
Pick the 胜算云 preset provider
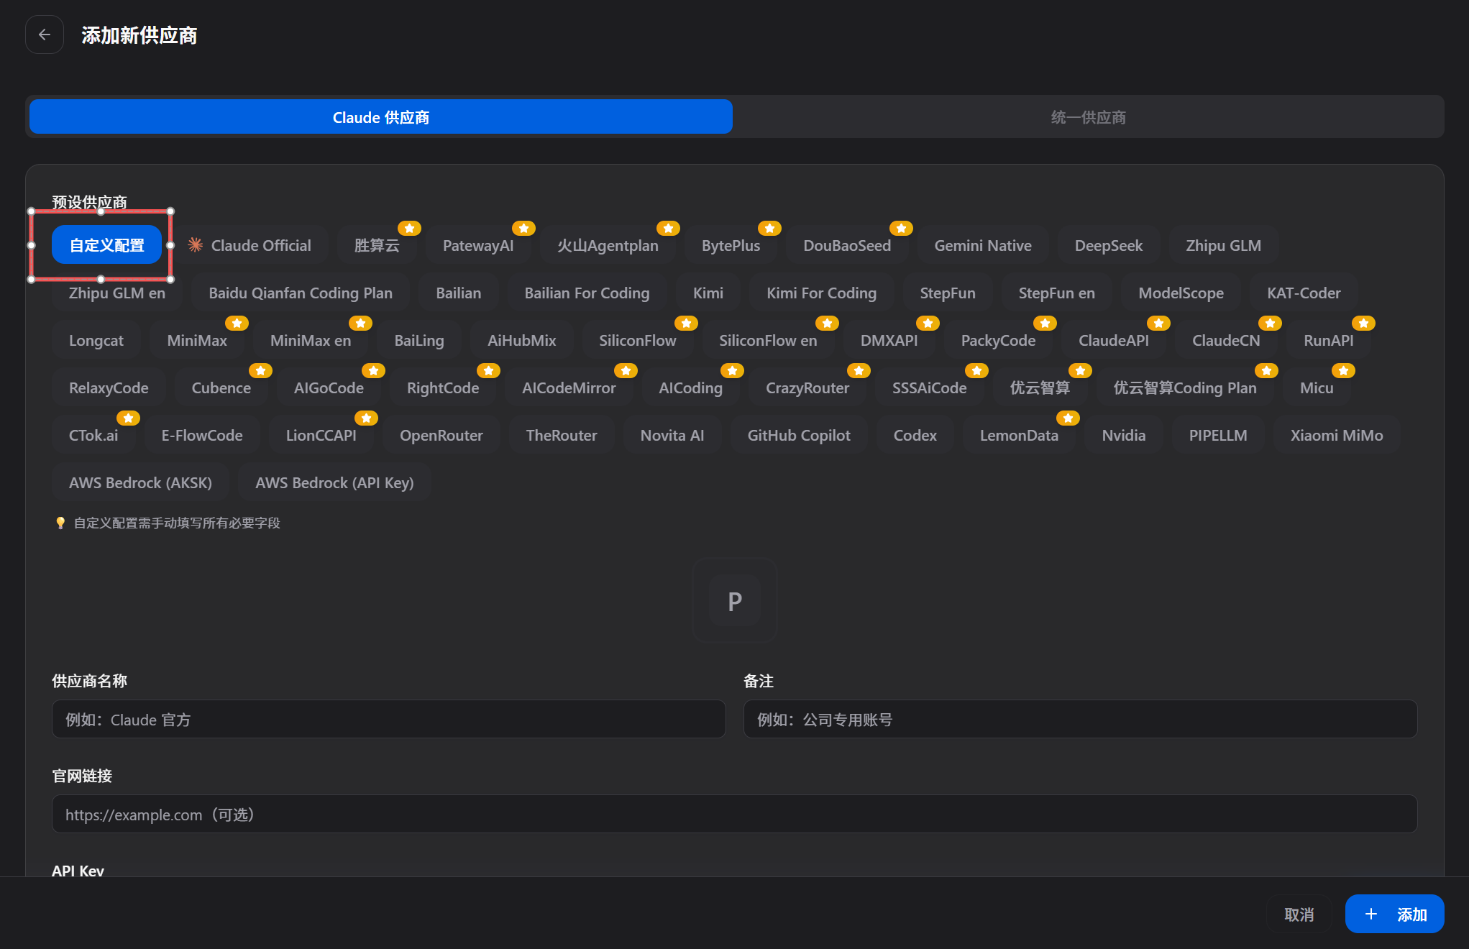pyautogui.click(x=377, y=245)
